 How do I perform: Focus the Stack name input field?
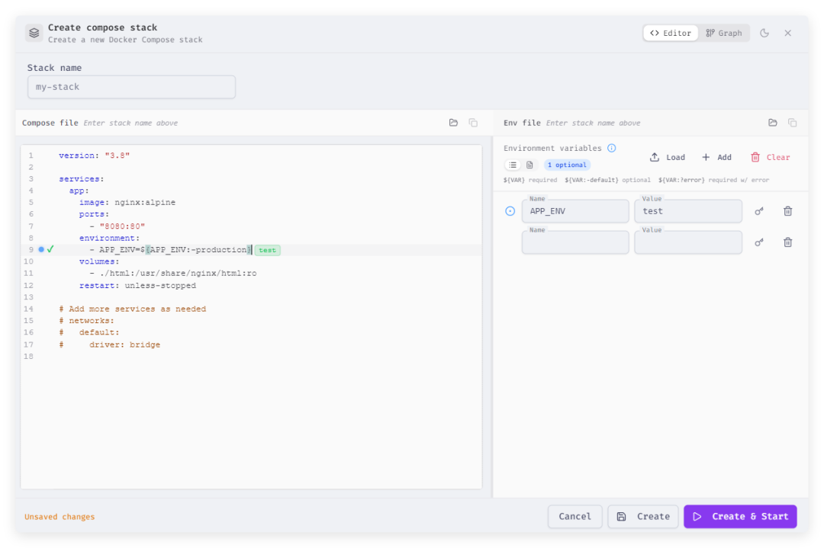(x=131, y=87)
